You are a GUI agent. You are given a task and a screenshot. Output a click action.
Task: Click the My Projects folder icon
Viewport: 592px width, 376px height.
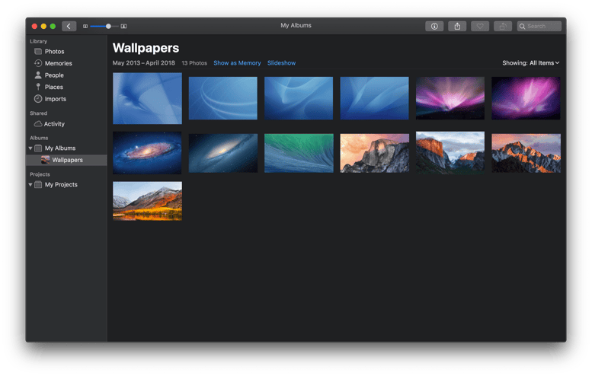click(x=38, y=184)
